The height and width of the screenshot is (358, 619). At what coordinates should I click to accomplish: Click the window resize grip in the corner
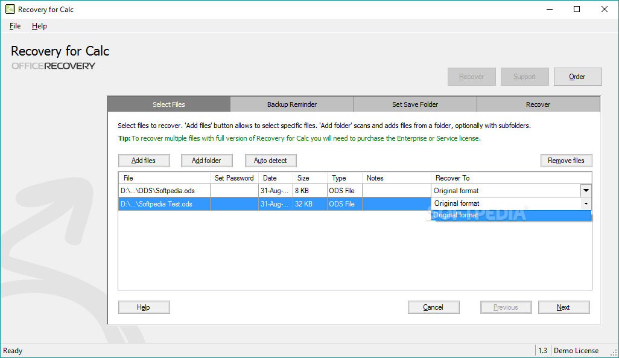614,353
